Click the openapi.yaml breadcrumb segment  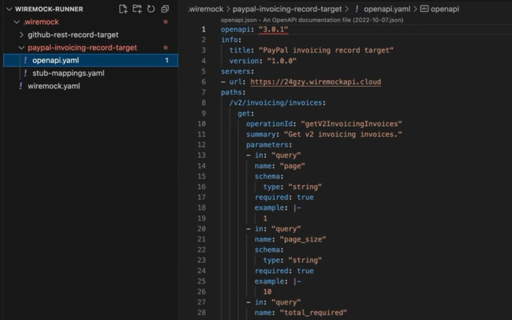[x=387, y=9]
